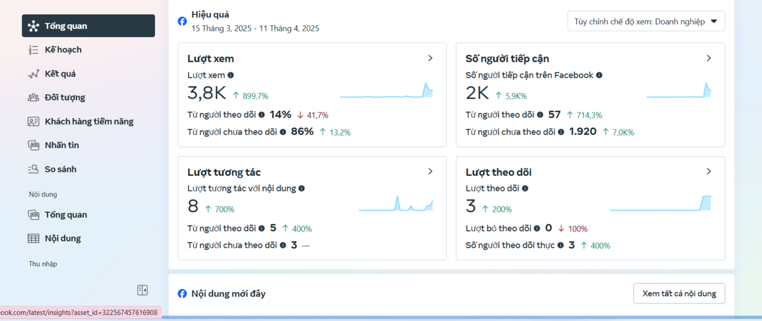The width and height of the screenshot is (762, 321).
Task: Open the Tùy chỉnh chế độ xem dropdown
Action: (x=646, y=21)
